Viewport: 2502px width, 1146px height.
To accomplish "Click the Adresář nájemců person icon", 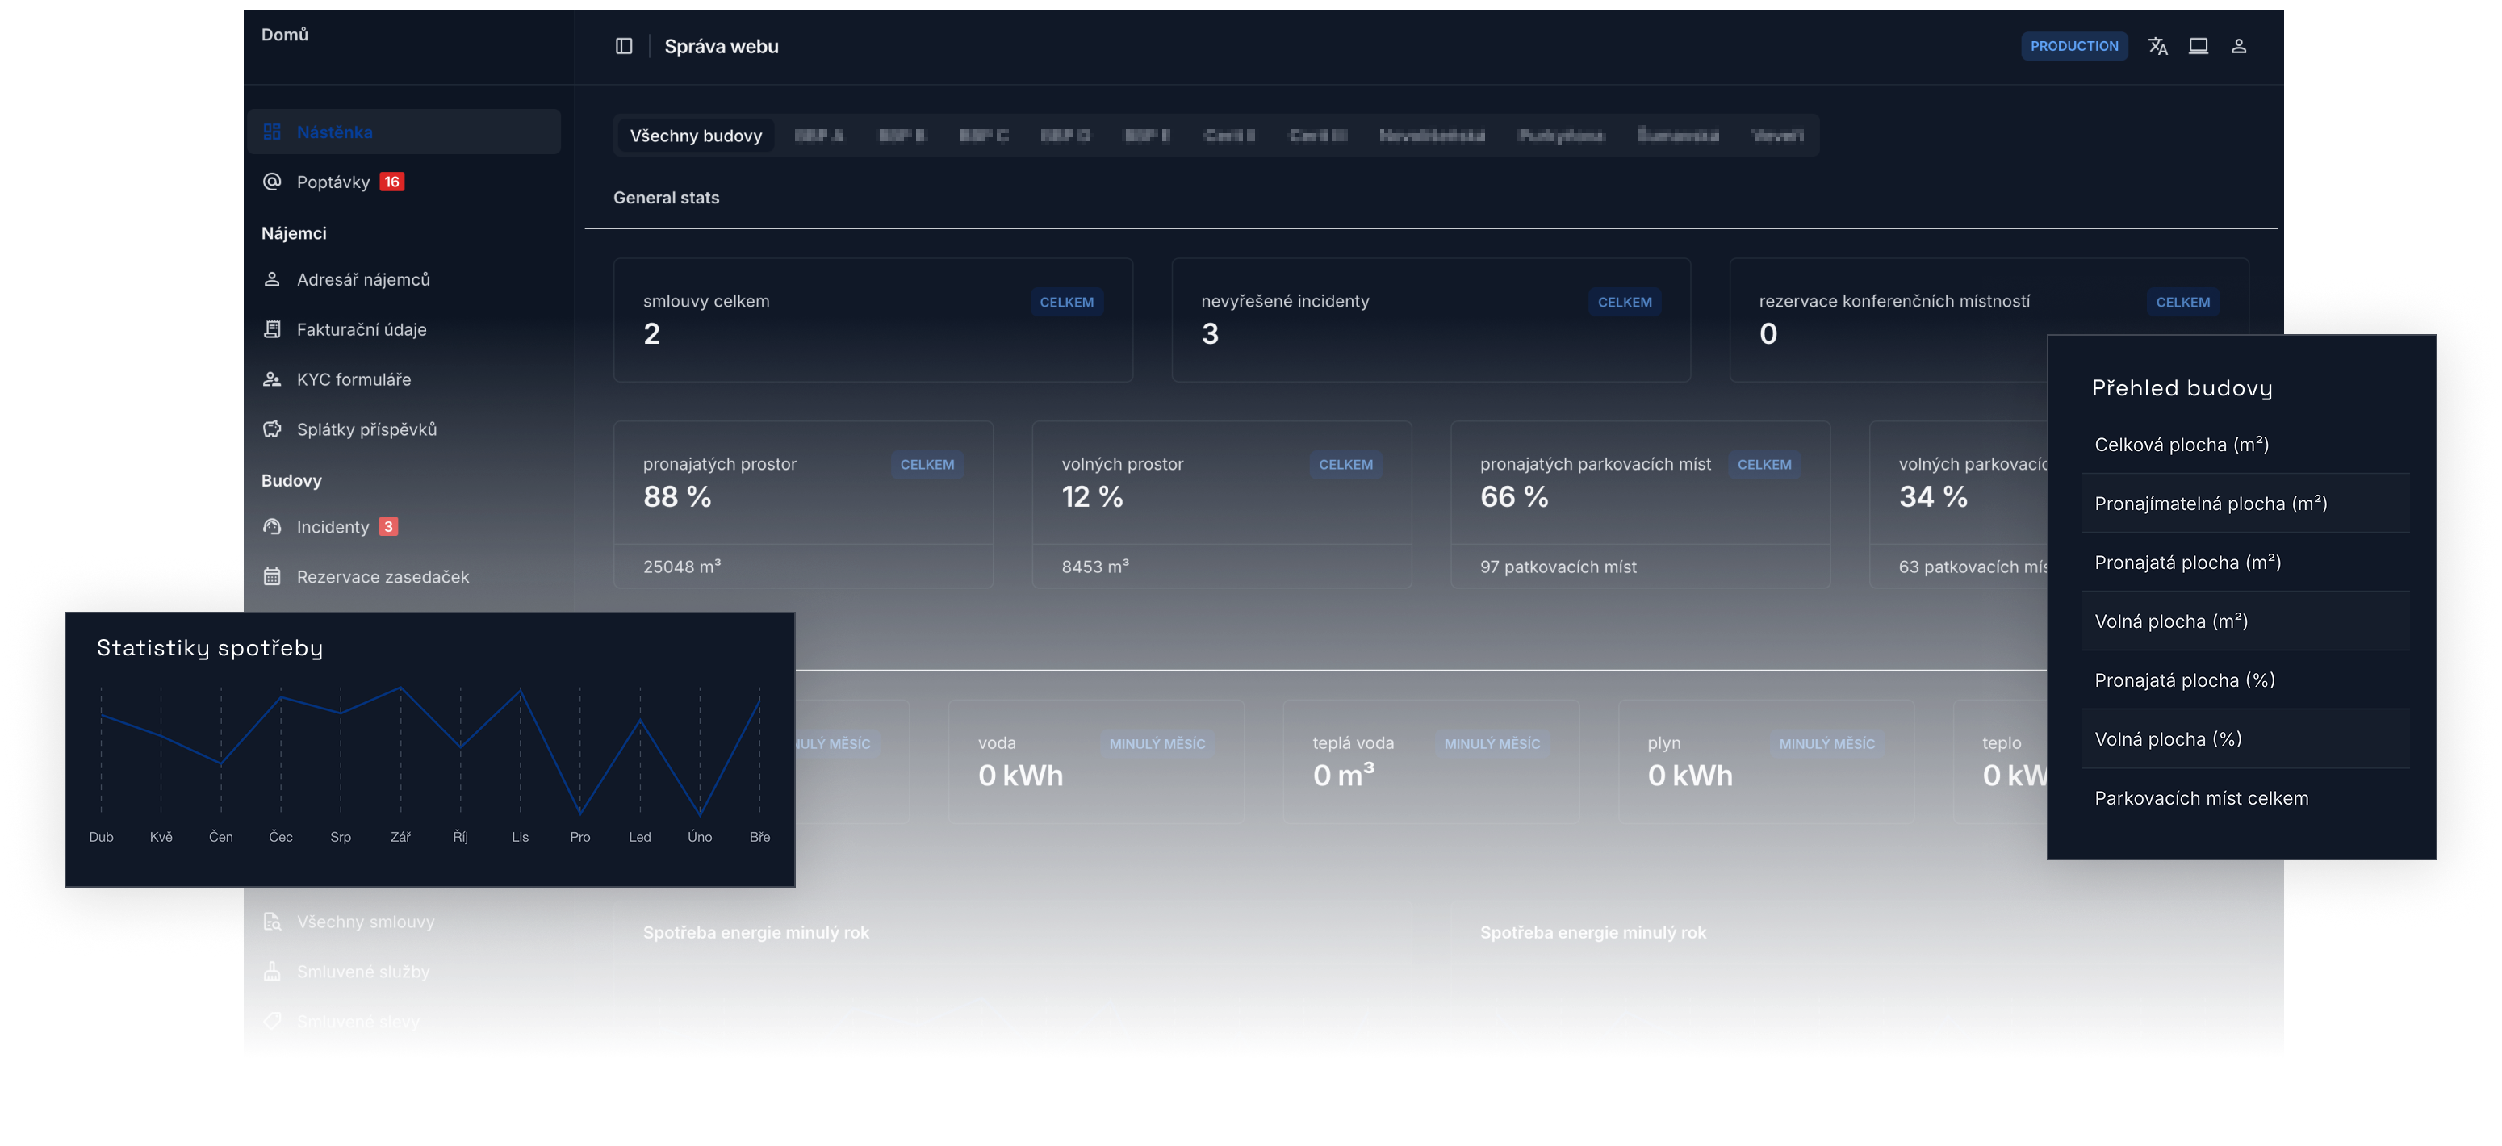I will click(272, 278).
